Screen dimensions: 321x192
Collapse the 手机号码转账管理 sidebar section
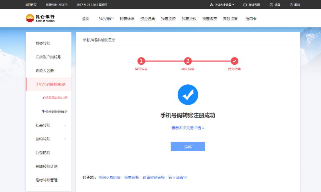point(48,84)
